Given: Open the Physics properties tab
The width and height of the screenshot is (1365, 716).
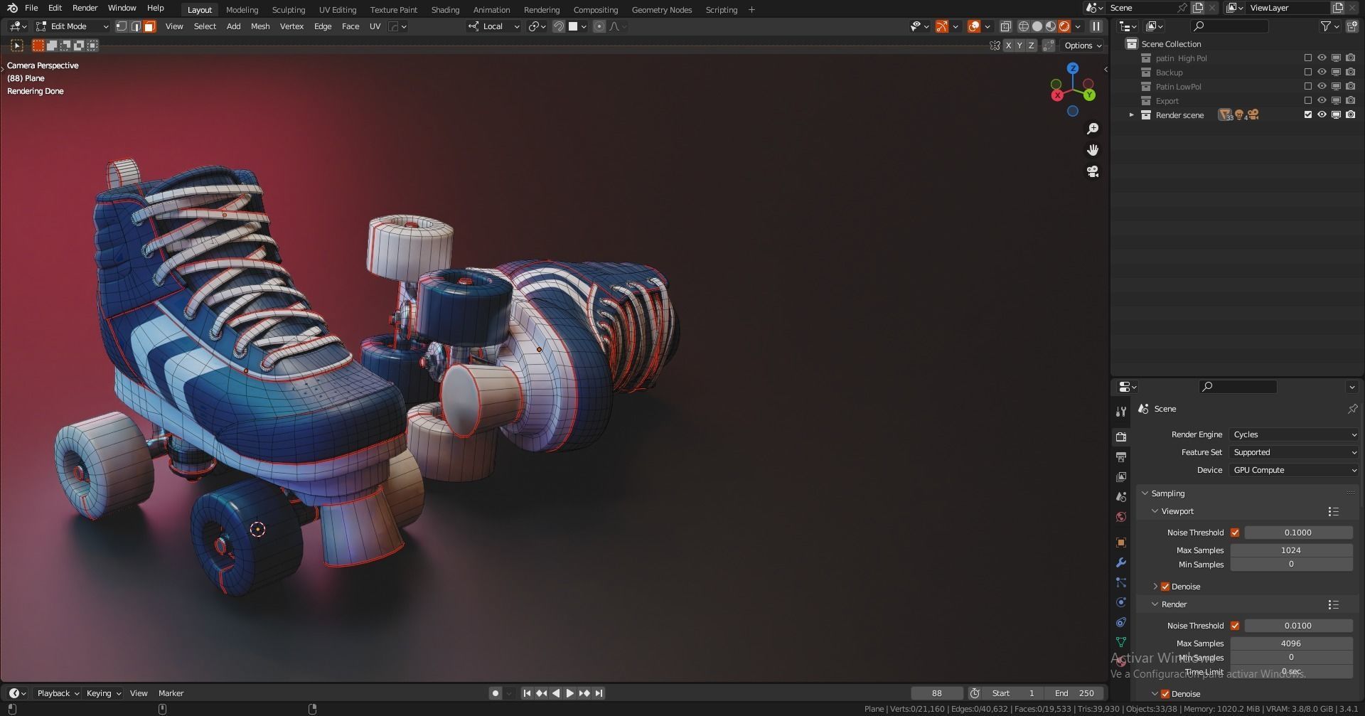Looking at the screenshot, I should (x=1121, y=602).
